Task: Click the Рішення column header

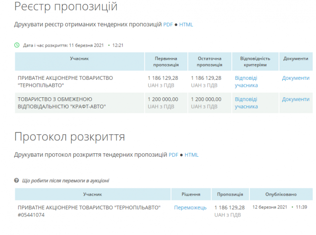Action: [191, 195]
